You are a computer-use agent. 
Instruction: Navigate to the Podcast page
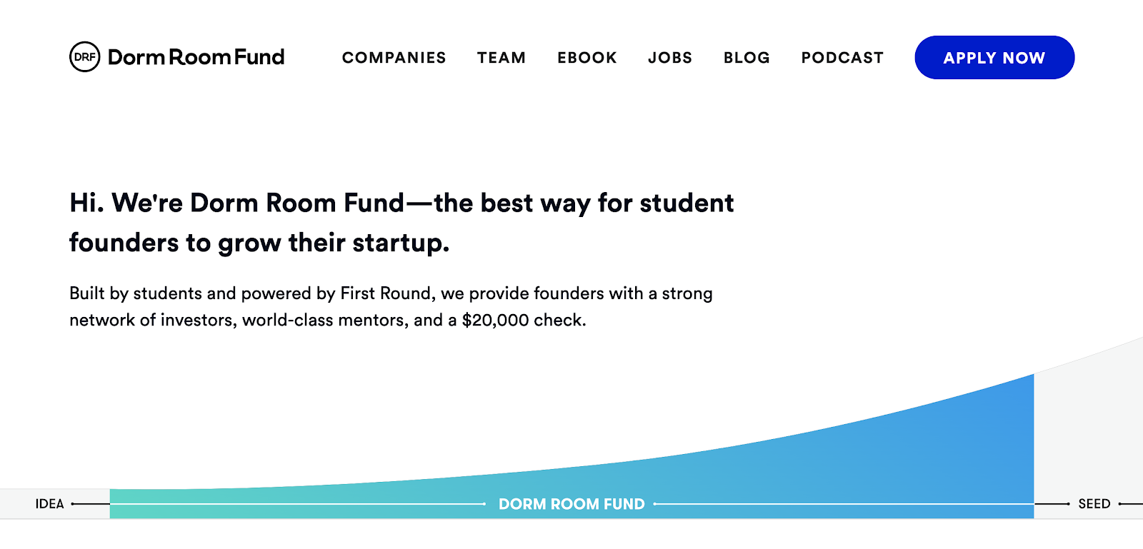tap(842, 58)
